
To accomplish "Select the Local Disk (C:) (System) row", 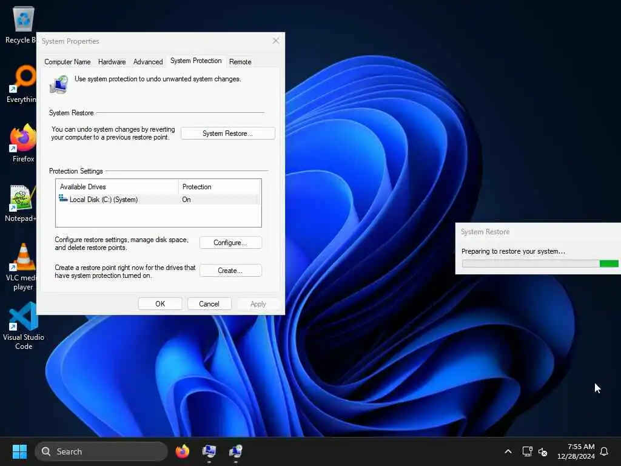I will 158,199.
